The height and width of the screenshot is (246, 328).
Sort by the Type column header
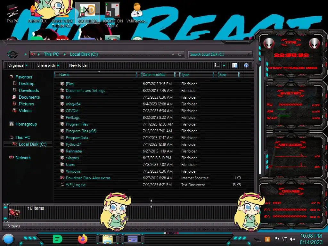click(196, 74)
